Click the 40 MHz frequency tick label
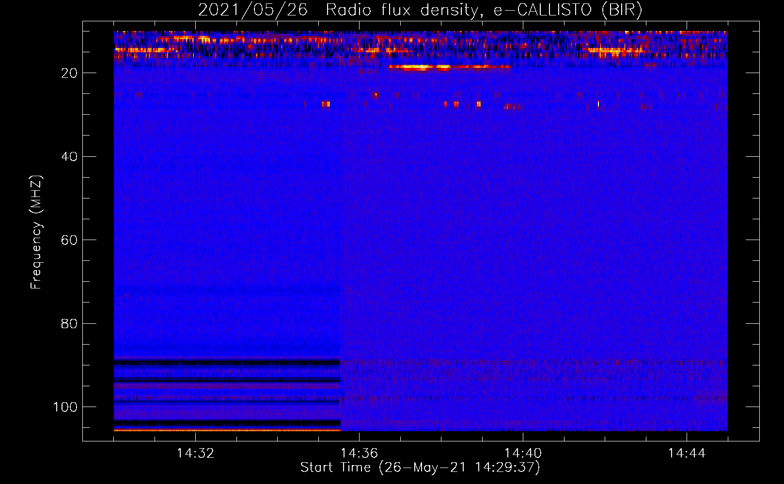The image size is (784, 484). tap(69, 157)
